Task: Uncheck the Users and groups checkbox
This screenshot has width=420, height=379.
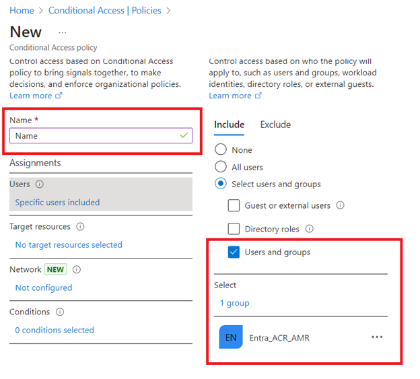Action: coord(234,252)
